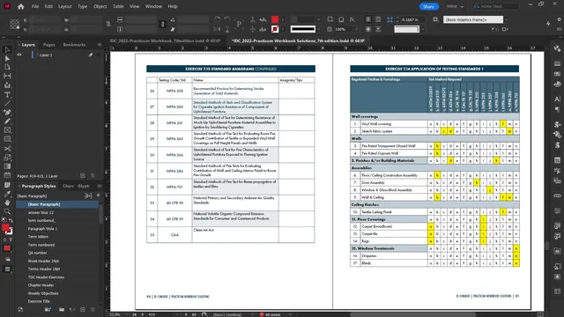Click the fill color red swatch in control bar

[275, 19]
